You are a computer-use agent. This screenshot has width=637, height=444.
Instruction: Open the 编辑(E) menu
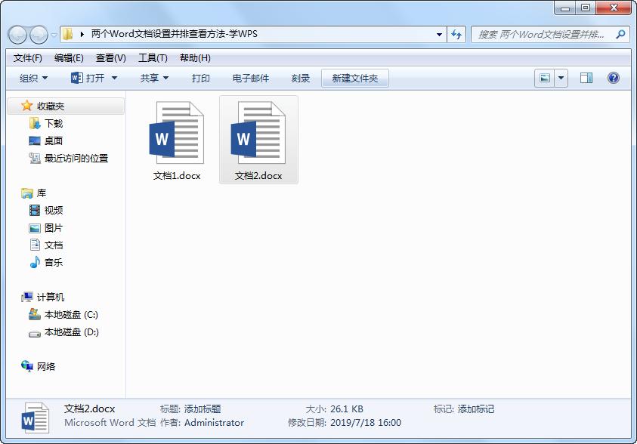point(69,58)
